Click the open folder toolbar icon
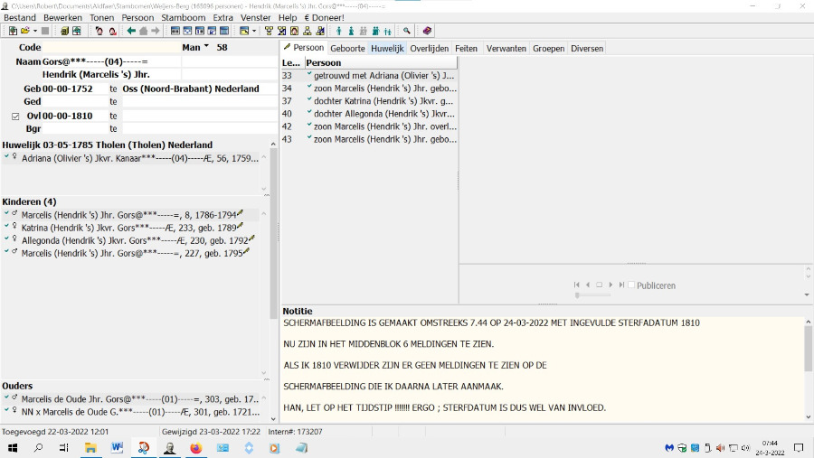 [24, 31]
